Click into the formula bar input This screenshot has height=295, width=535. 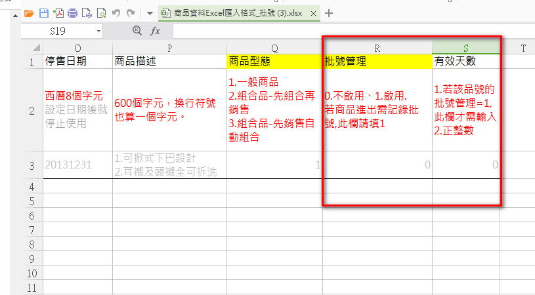[x=354, y=31]
